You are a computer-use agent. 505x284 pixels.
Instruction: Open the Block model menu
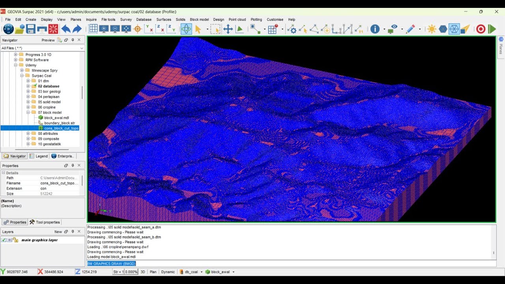[199, 19]
